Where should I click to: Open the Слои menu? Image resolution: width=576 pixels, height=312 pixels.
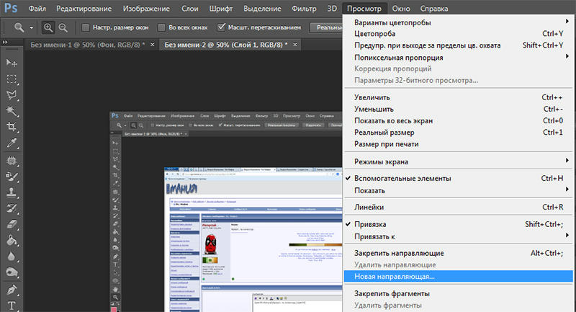coord(190,8)
